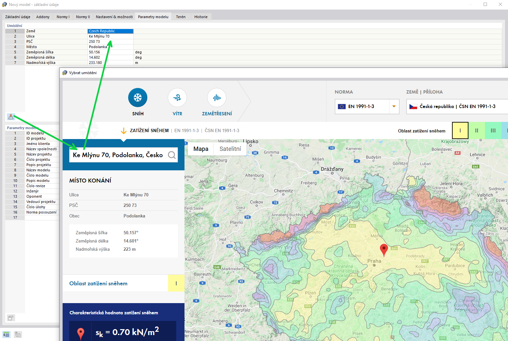Open the Norma EN 1991-1-3 dropdown
The height and width of the screenshot is (341, 508).
pos(394,106)
